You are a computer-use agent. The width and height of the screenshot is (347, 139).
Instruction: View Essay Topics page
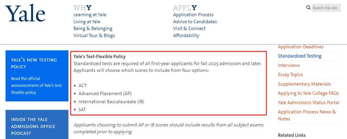tap(290, 75)
